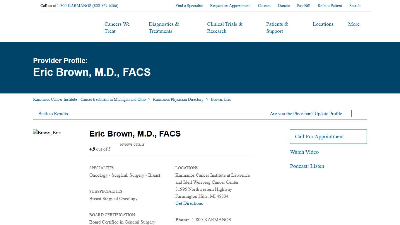Open the Cancers We Treat menu

click(117, 28)
